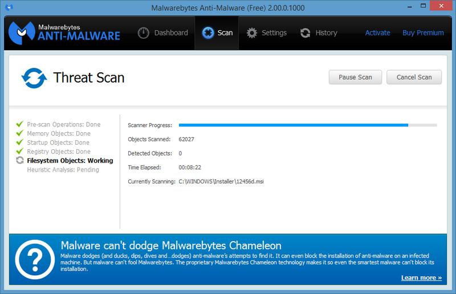456x294 pixels.
Task: Close the Malwarebytes window
Action: (x=441, y=6)
